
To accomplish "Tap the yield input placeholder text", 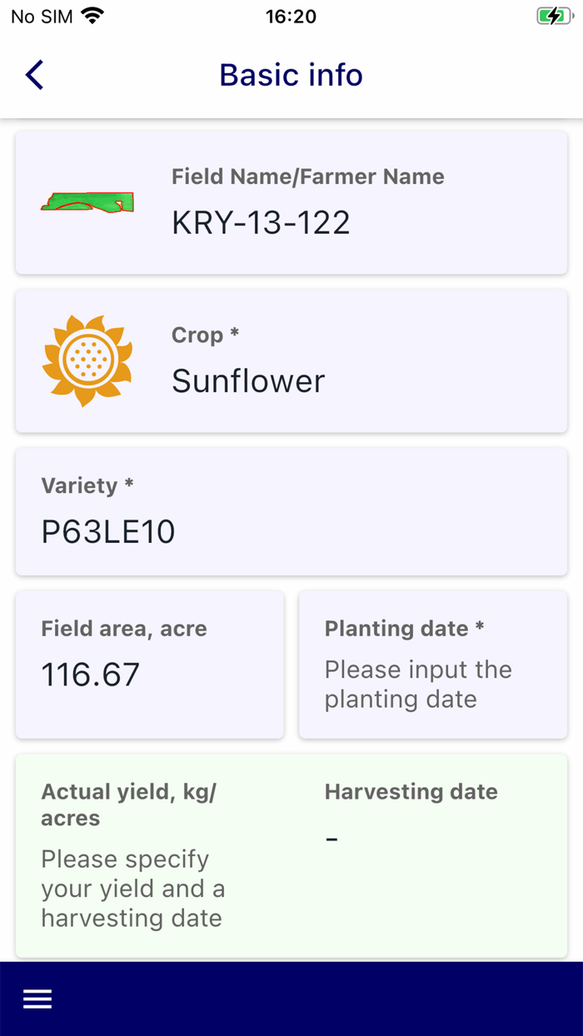I will [132, 889].
